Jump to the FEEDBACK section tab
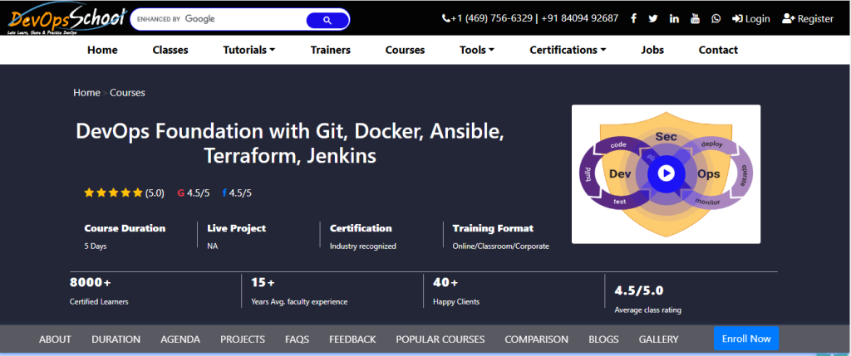 (x=352, y=339)
